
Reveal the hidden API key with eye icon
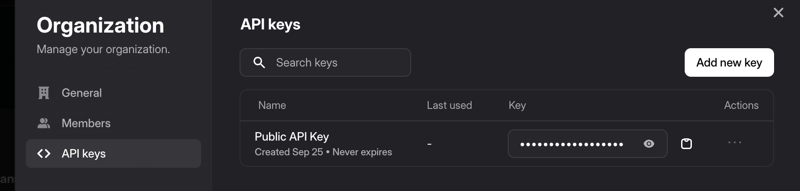pos(648,144)
